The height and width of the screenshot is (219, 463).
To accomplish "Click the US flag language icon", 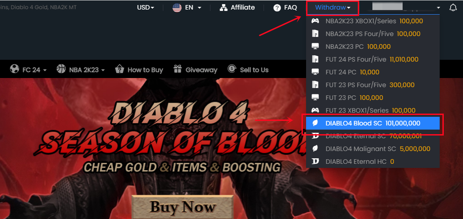I will coord(177,8).
